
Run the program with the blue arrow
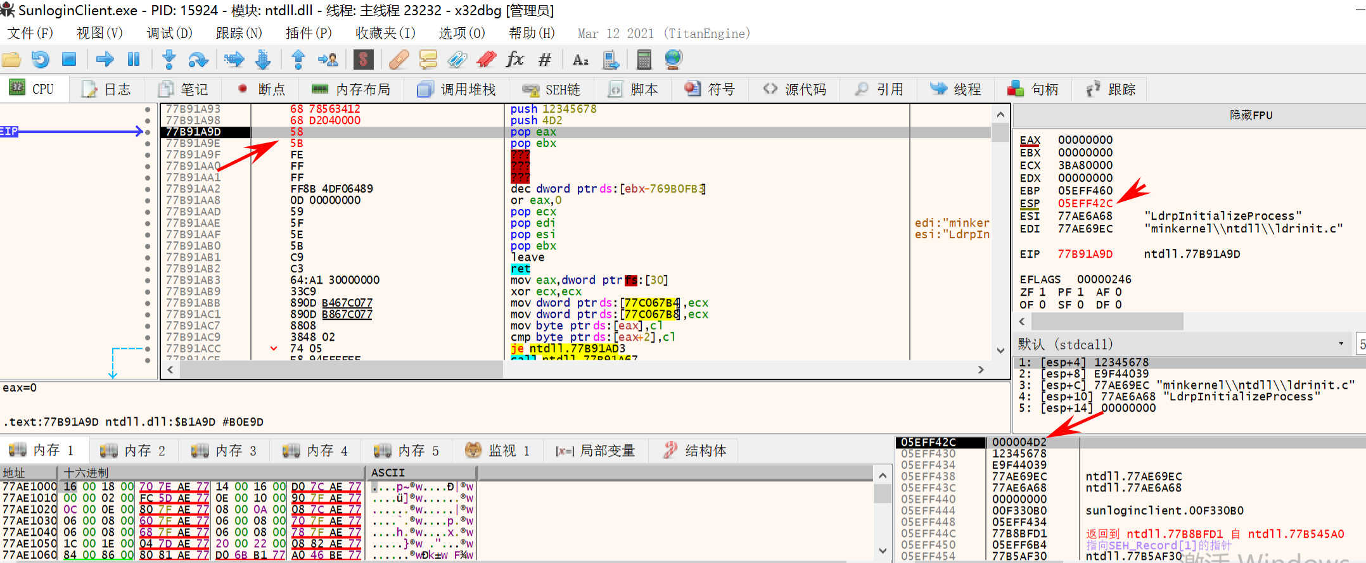pyautogui.click(x=105, y=60)
